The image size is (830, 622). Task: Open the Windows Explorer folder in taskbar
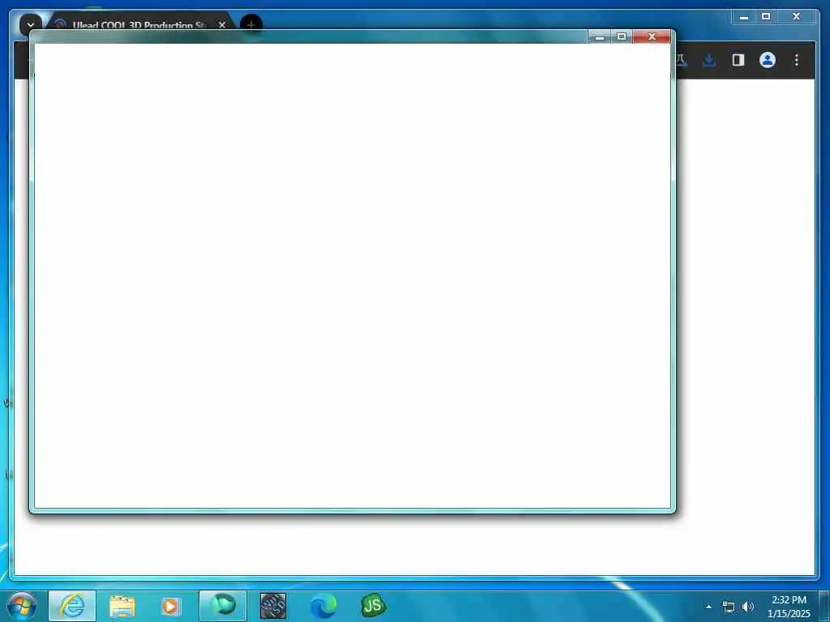click(122, 606)
